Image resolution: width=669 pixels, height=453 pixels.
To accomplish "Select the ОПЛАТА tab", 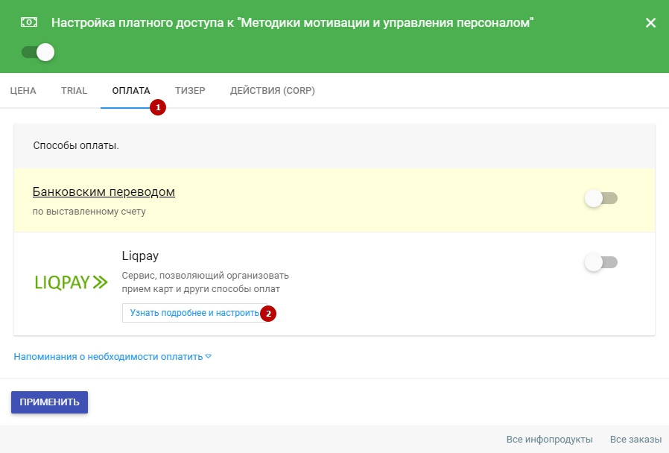I will 131,91.
